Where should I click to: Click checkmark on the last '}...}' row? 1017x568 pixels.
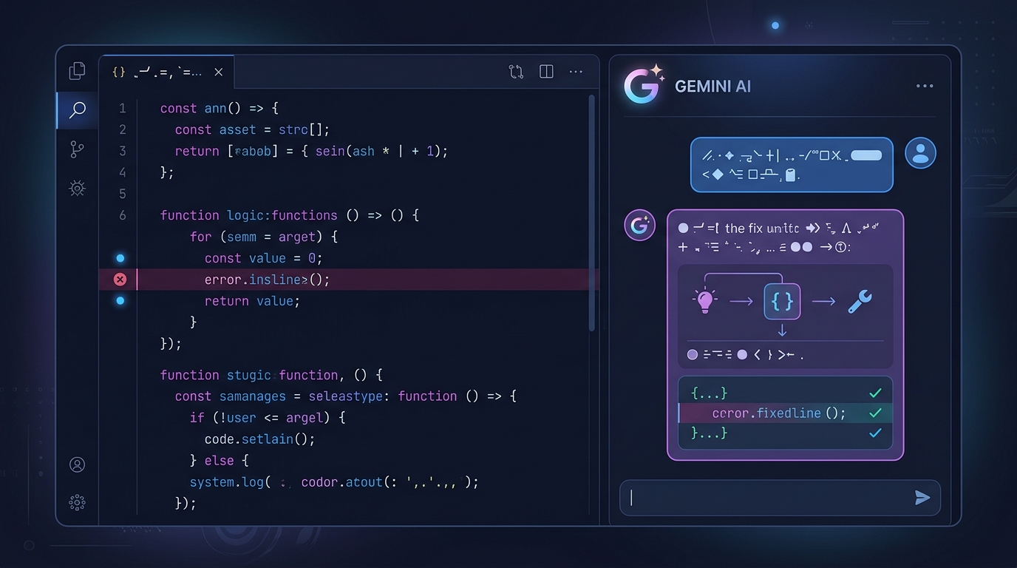[x=875, y=433]
